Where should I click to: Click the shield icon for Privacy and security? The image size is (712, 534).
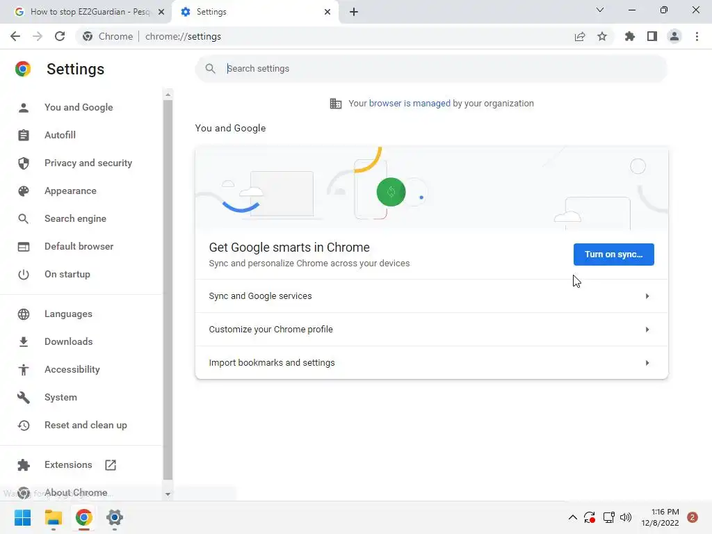[x=24, y=163]
